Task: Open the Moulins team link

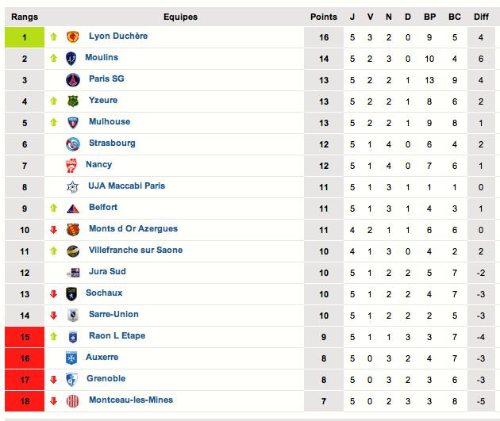Action: tap(102, 57)
